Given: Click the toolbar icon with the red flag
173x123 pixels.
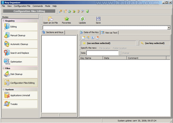Looking at the screenshot, I should (65, 11).
